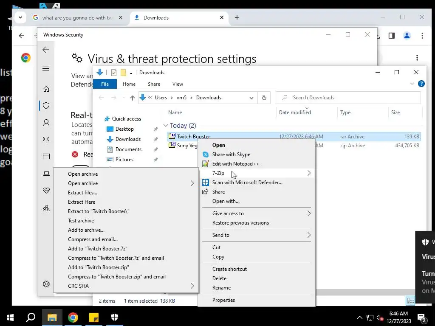Select Virus & threat protection shield icon

pyautogui.click(x=46, y=106)
